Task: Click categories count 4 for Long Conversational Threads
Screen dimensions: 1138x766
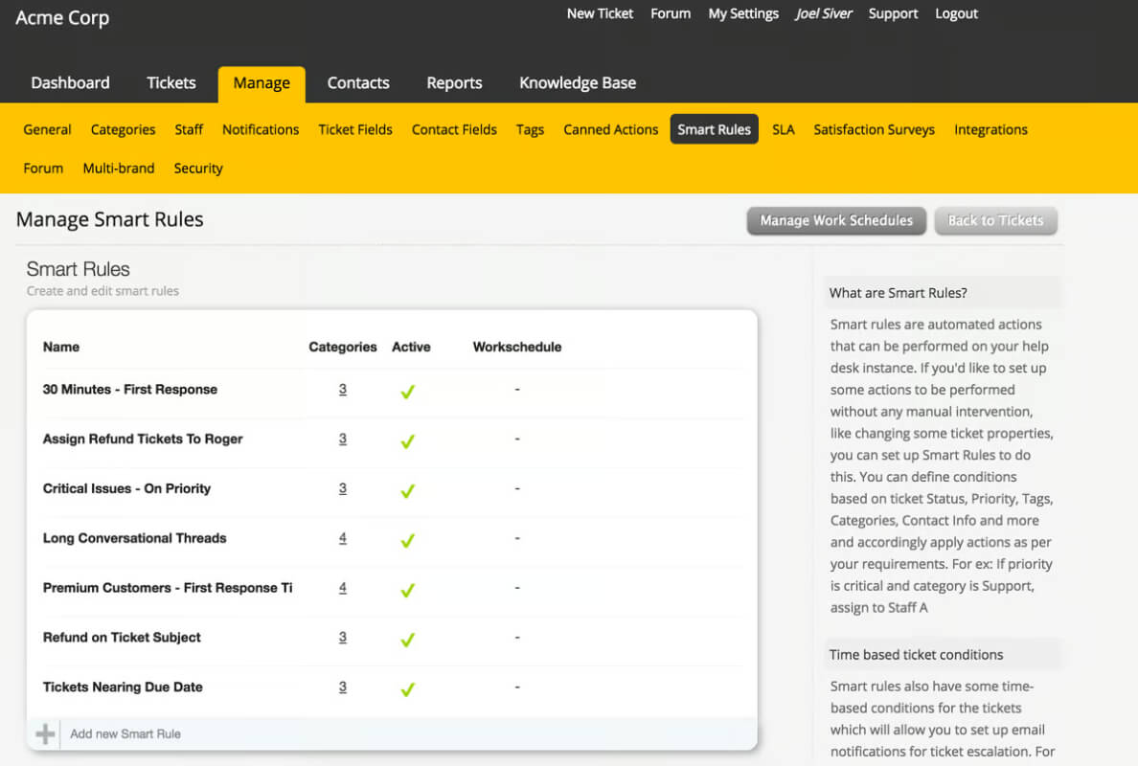Action: click(343, 538)
